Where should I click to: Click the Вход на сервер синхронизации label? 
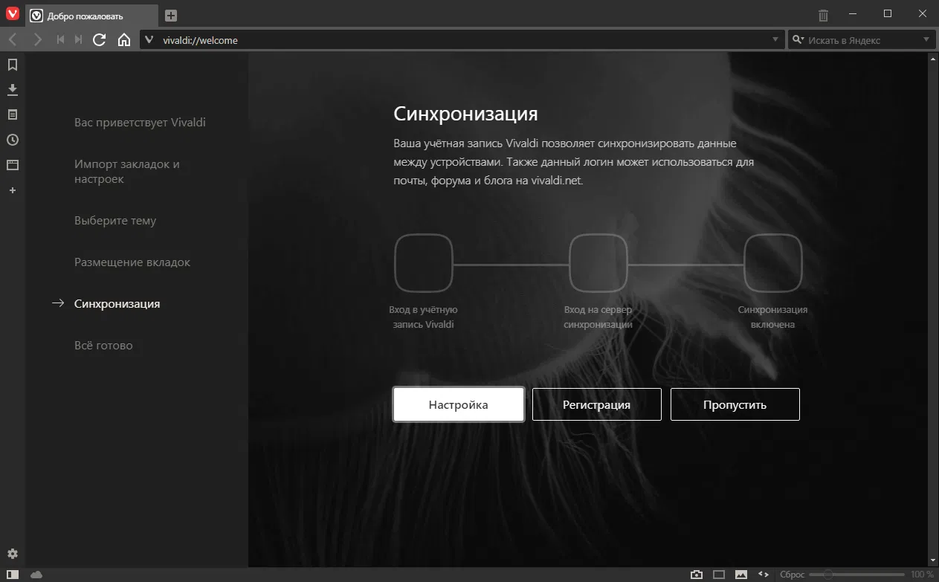tap(598, 317)
